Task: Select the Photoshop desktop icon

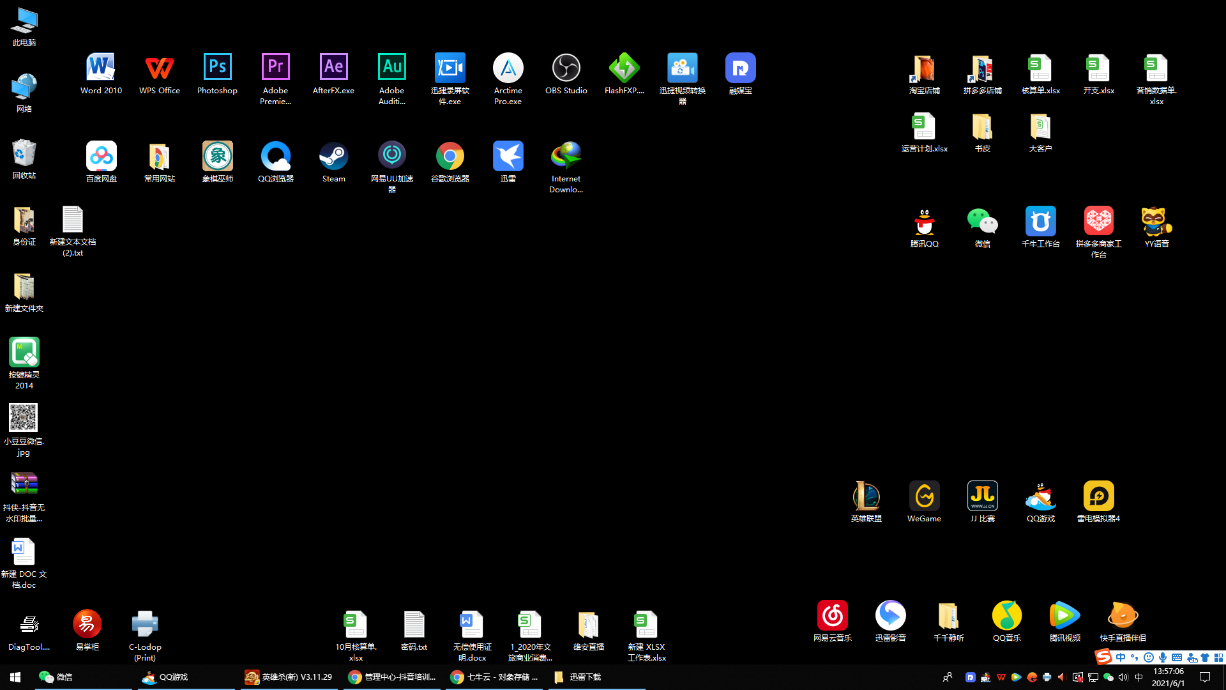Action: pos(217,73)
